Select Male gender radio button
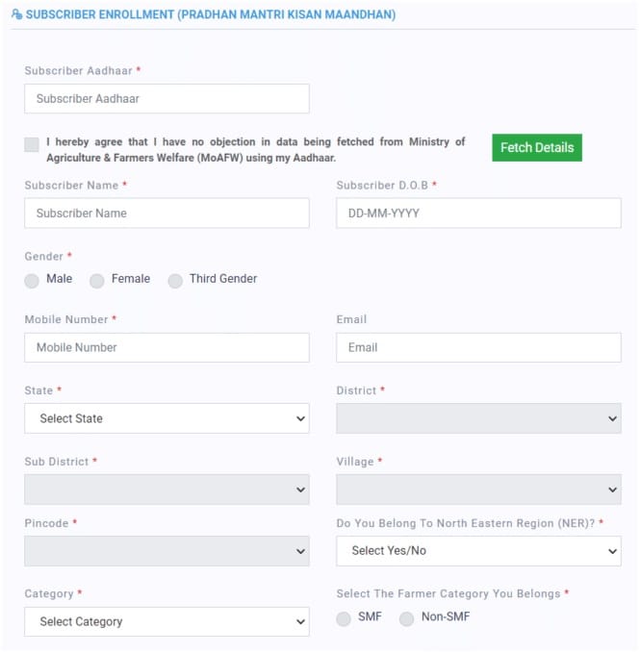 32,280
